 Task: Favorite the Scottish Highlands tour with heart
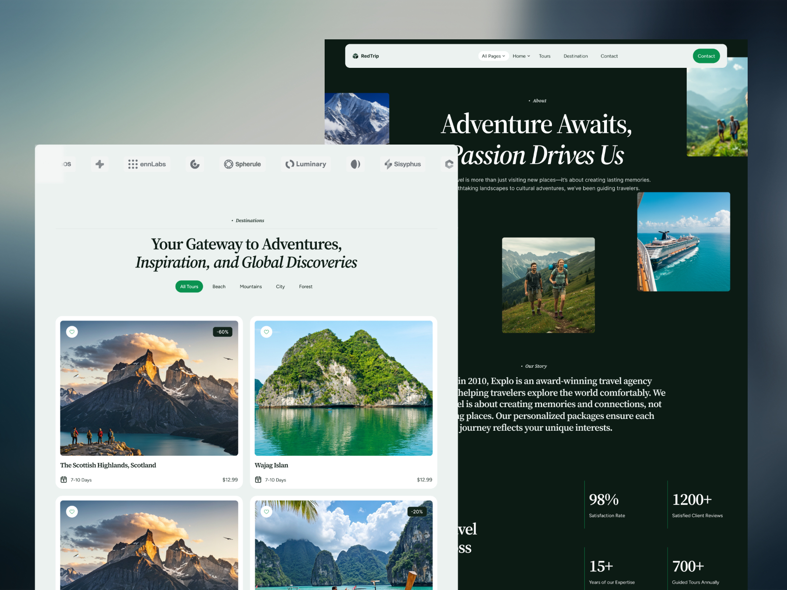[72, 332]
